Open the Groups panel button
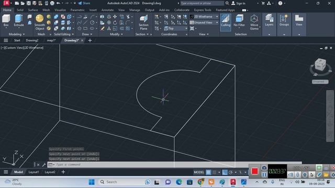 tap(284, 21)
